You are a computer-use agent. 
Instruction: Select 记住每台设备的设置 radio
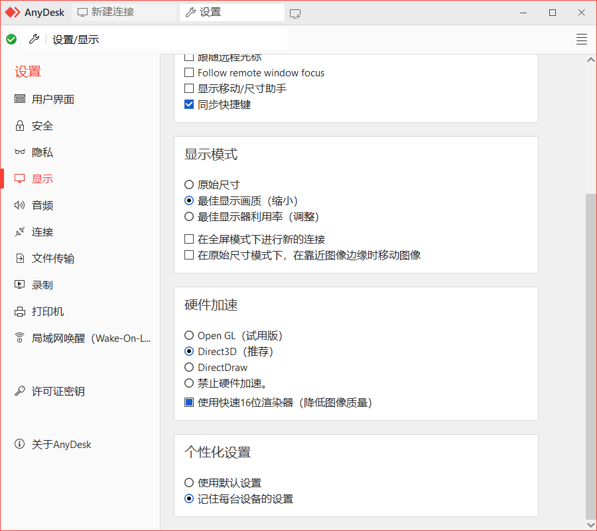click(189, 498)
